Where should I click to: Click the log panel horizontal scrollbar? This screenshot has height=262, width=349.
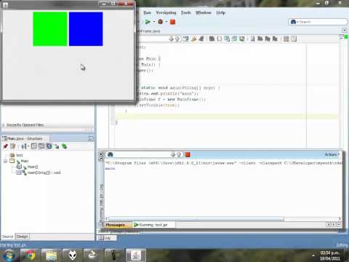point(196,218)
